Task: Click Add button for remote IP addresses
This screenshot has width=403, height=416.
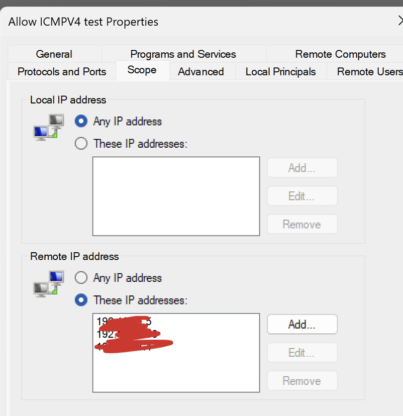Action: coord(301,325)
